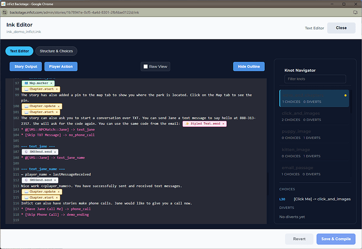This screenshot has width=362, height=249.
Task: Jump to line L30 choice link
Action: (x=282, y=199)
